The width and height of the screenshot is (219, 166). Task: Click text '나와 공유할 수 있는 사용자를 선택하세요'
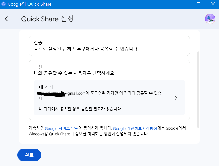[74, 73]
